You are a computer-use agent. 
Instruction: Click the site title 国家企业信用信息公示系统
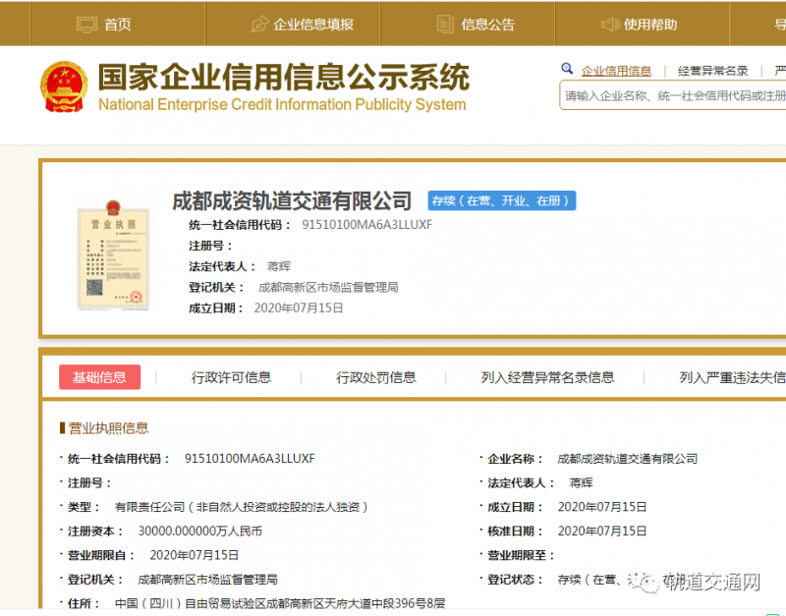[284, 78]
